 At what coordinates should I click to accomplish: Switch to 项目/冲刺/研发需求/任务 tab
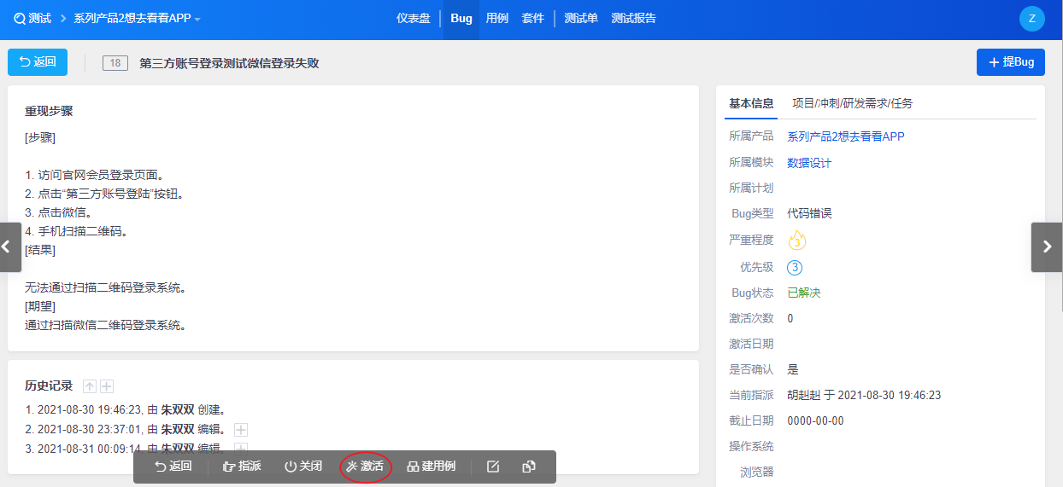(x=852, y=103)
